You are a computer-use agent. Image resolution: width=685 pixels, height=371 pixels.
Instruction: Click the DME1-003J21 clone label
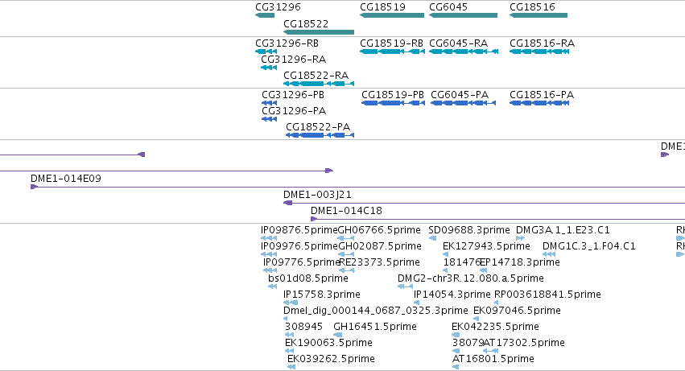(x=317, y=195)
